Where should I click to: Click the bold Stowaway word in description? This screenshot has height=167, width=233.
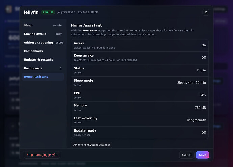89,31
